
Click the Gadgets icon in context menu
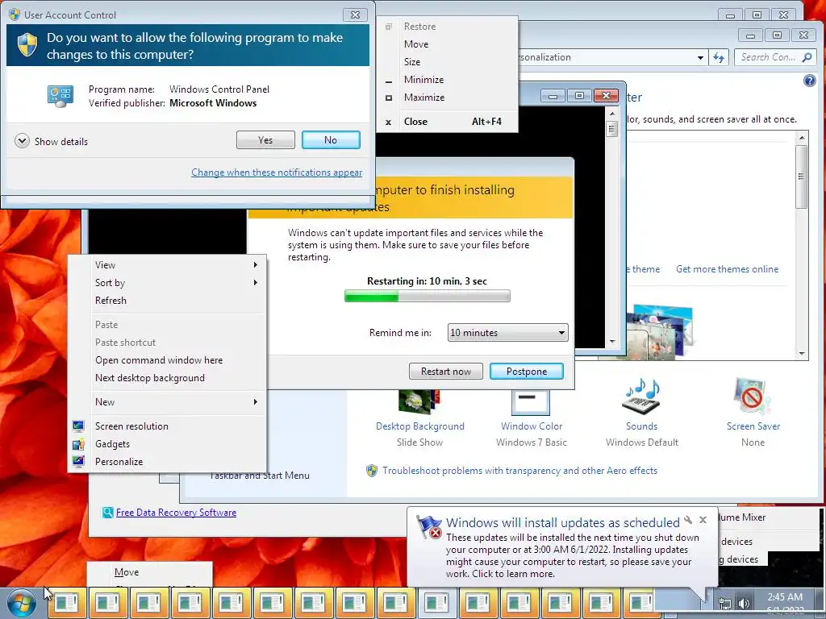[78, 444]
